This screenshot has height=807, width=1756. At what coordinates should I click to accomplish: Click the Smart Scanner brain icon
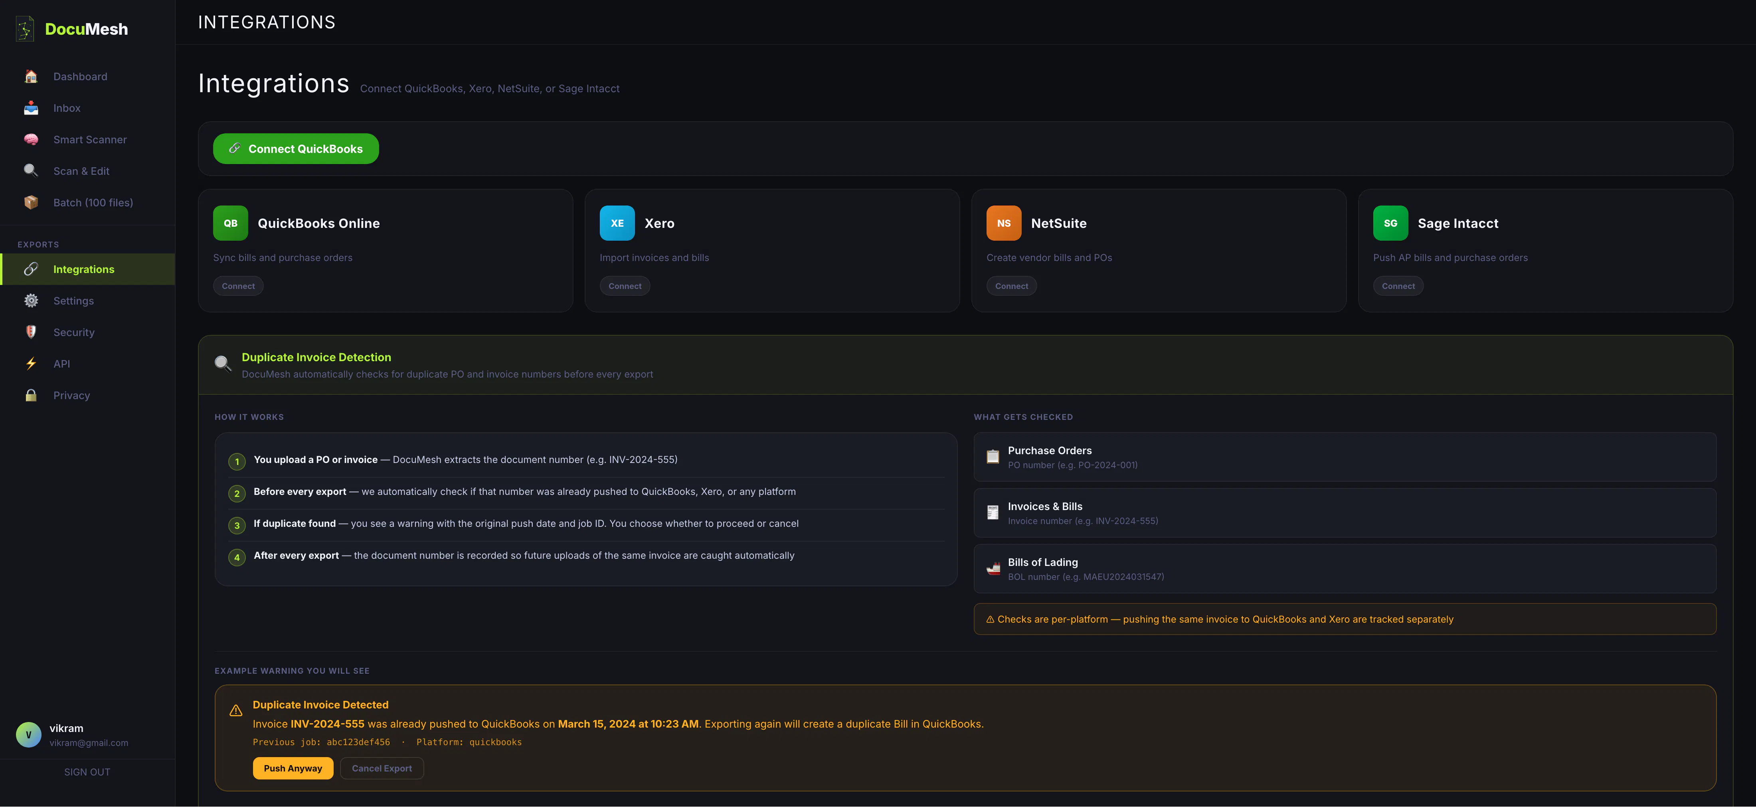pos(31,140)
